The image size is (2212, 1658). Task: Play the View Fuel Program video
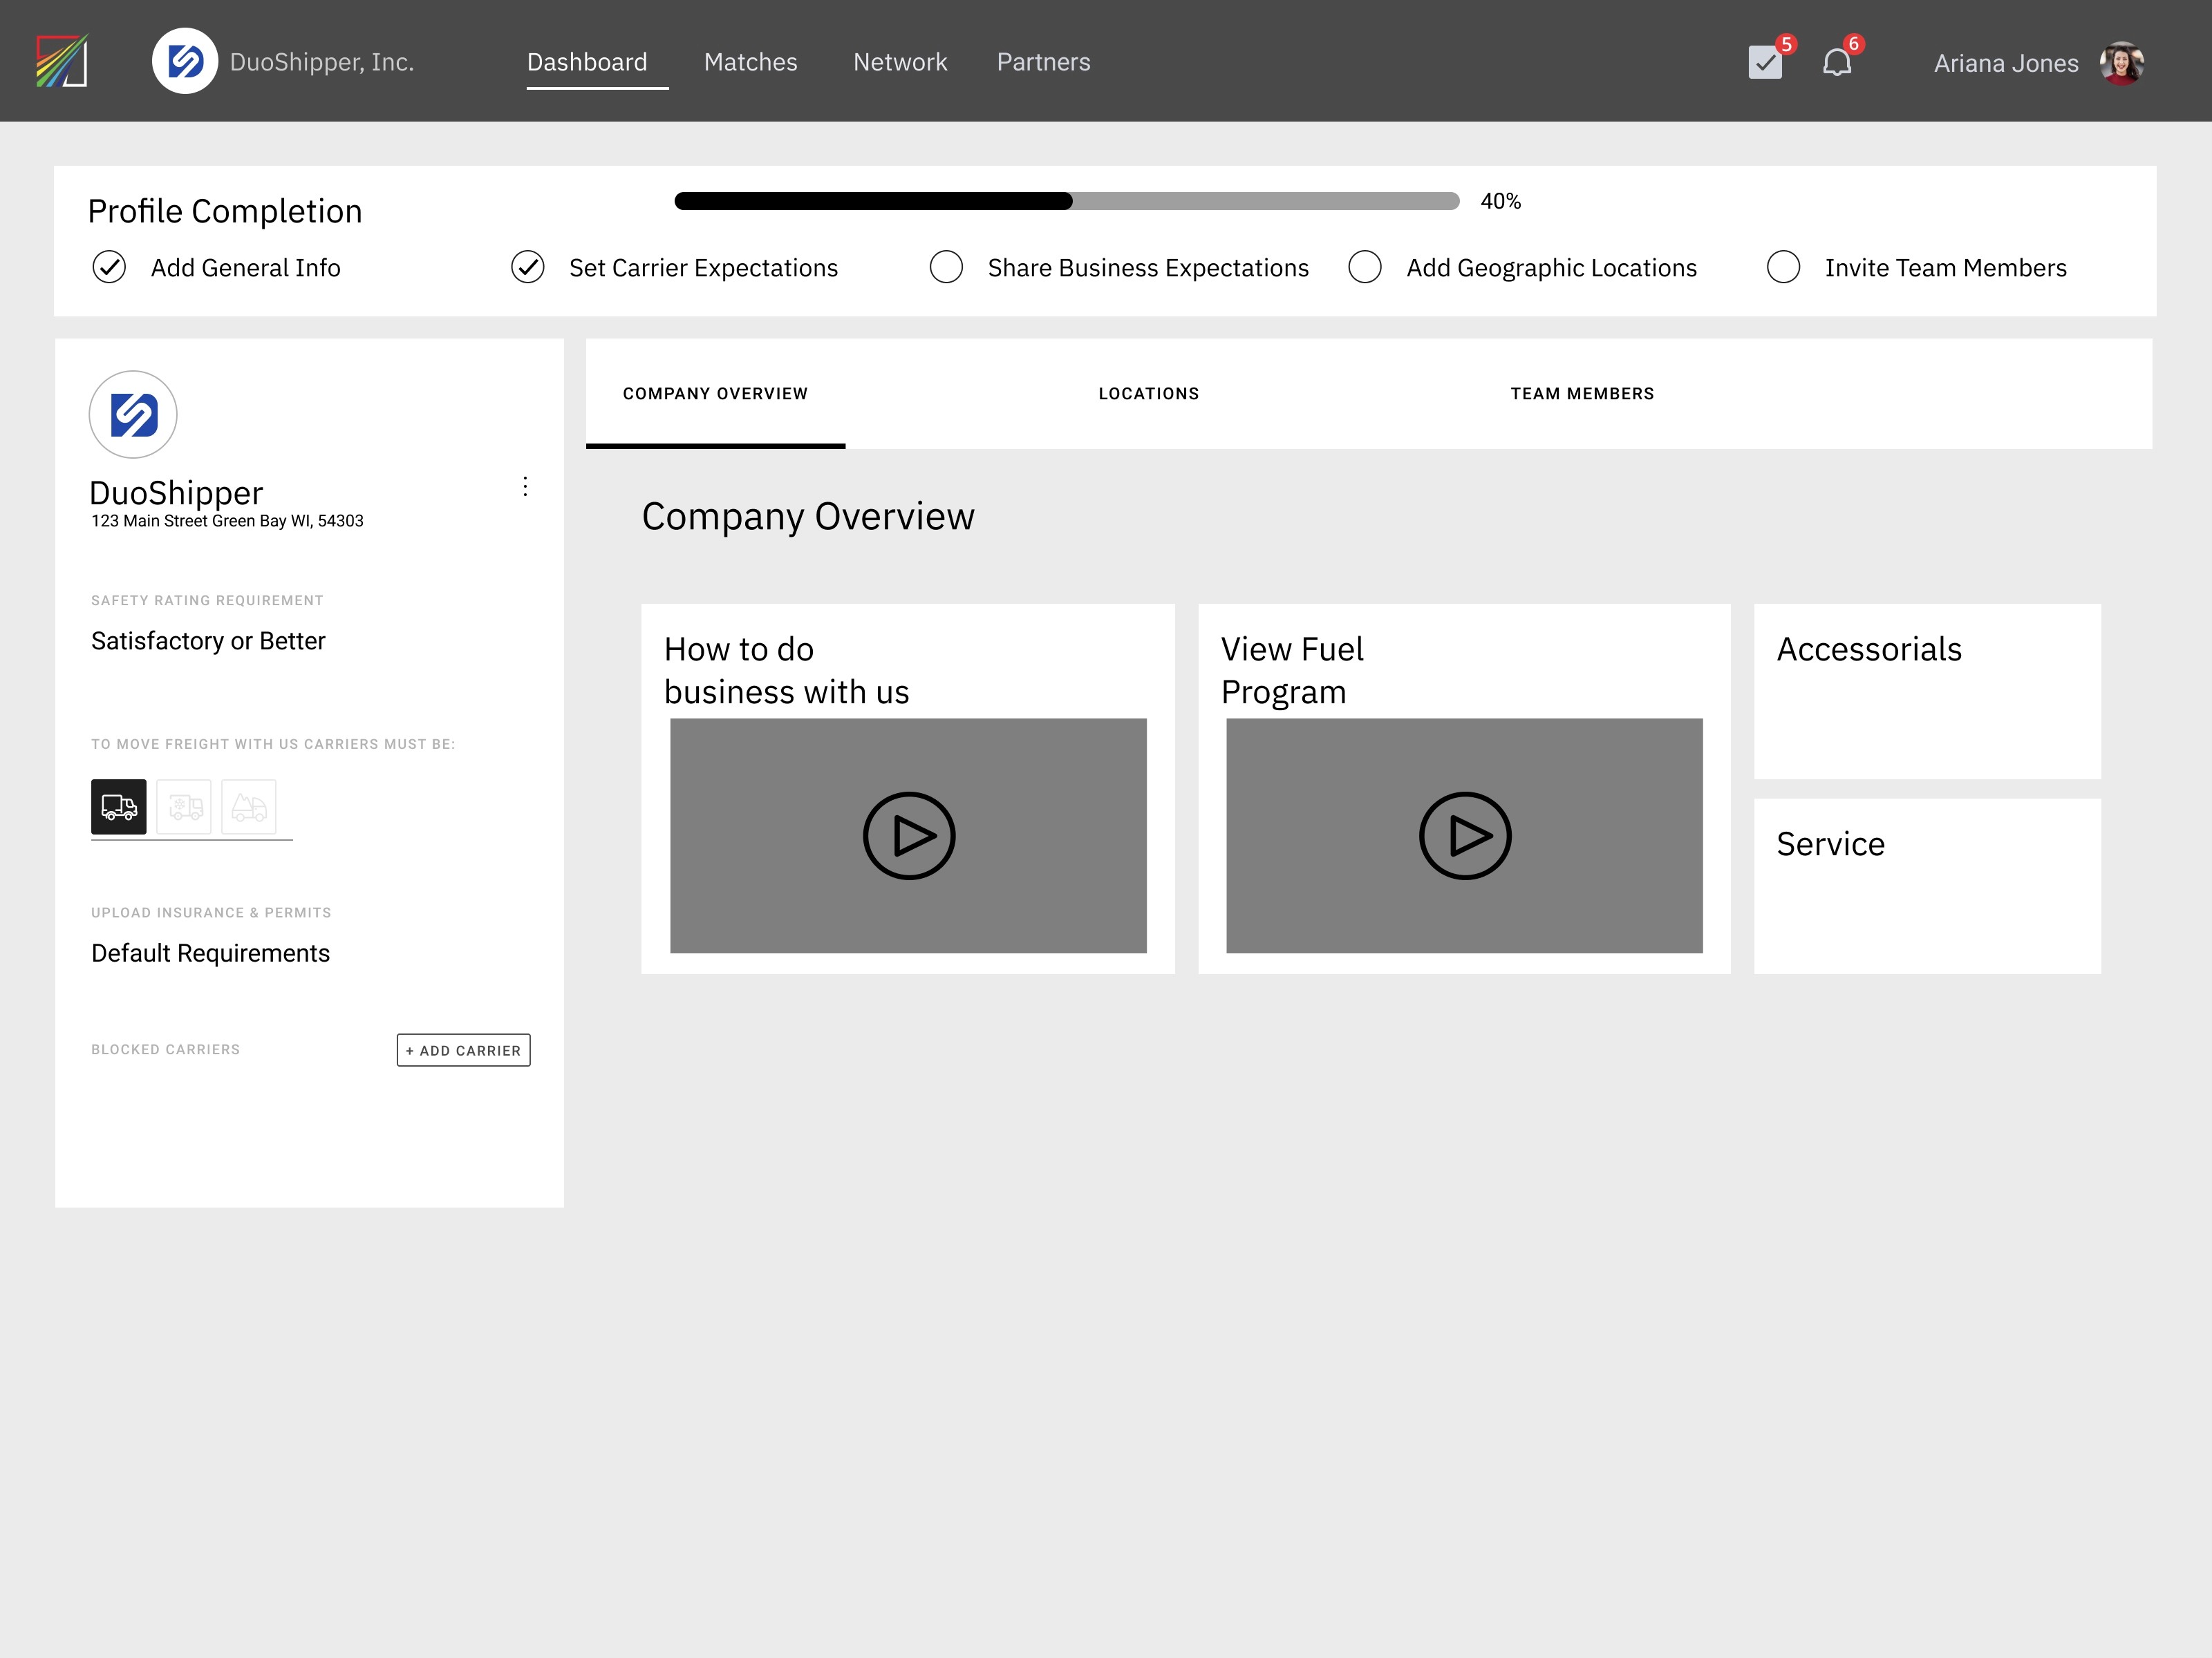click(1465, 837)
